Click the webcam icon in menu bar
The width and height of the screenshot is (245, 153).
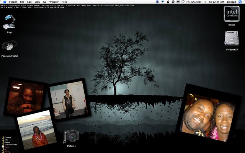tap(168, 2)
